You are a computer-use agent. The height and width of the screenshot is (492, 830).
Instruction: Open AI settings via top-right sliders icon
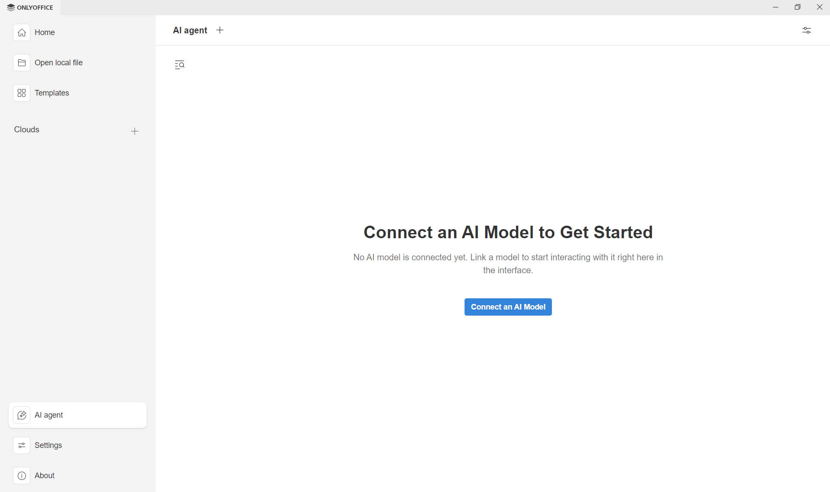[x=807, y=30]
